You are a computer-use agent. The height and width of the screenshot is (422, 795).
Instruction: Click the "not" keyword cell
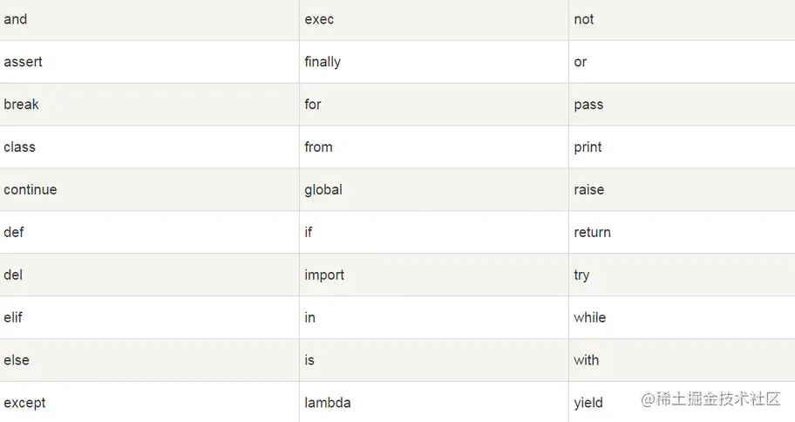coord(584,19)
